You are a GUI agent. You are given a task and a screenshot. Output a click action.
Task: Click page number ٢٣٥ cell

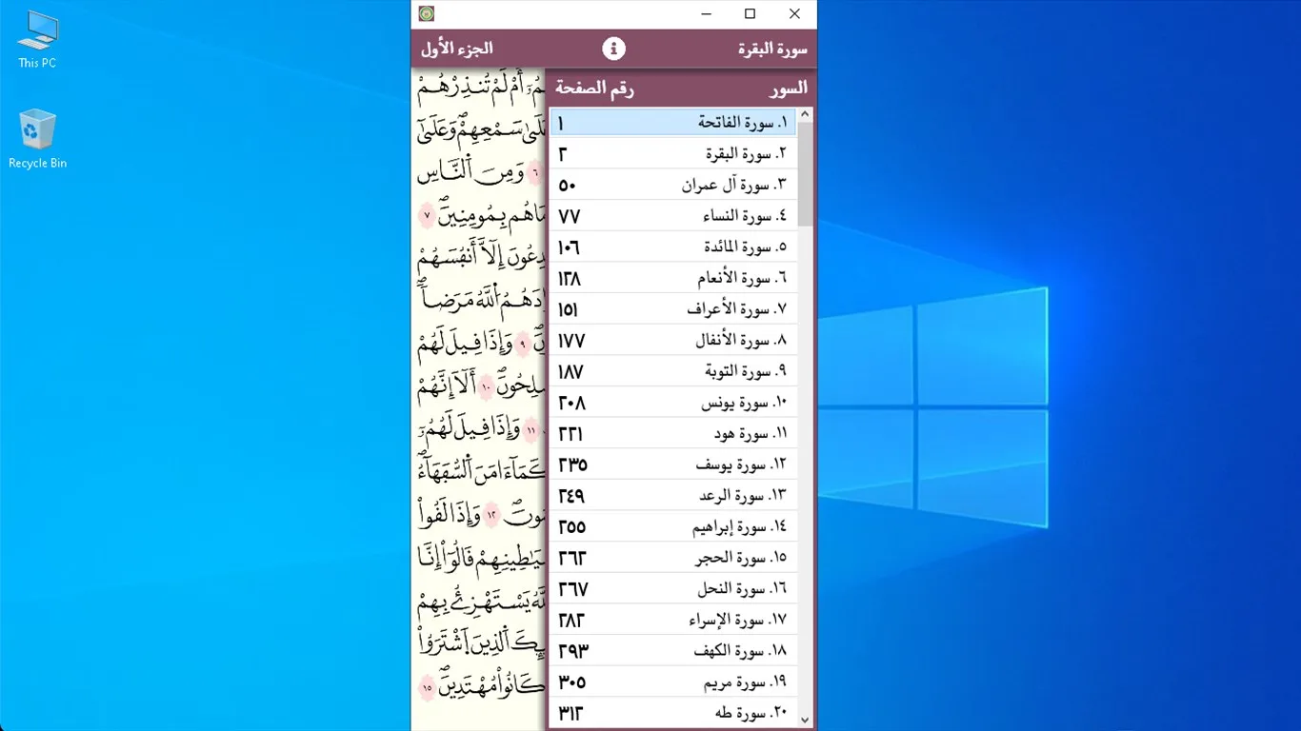pyautogui.click(x=572, y=464)
